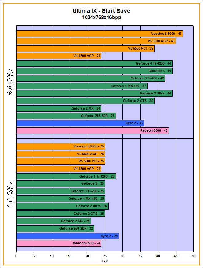203x268 pixels.
Task: Select the Geforce 2 Ultra - 44 bar
Action: (x=94, y=93)
